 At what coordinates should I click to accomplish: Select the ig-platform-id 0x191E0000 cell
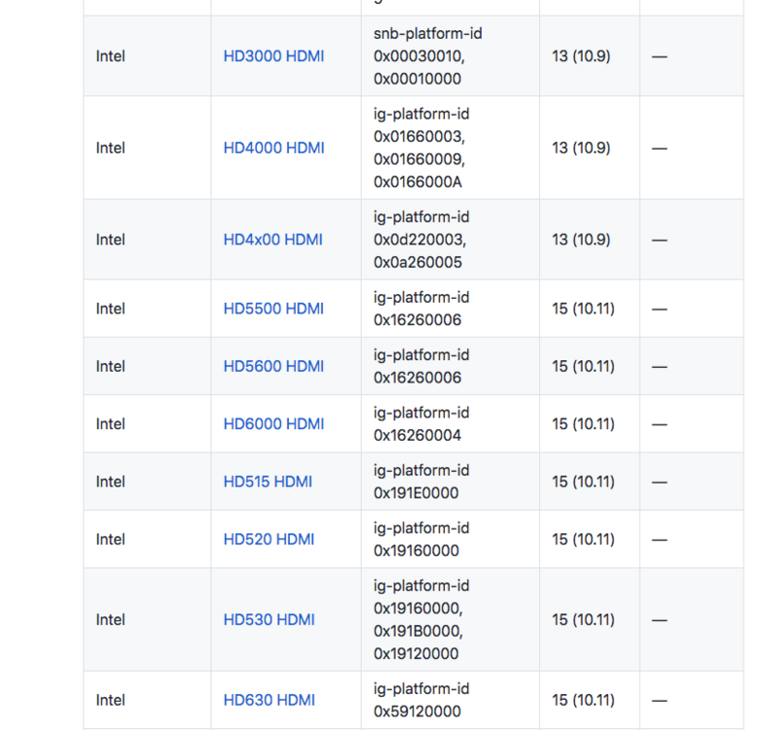tap(421, 481)
